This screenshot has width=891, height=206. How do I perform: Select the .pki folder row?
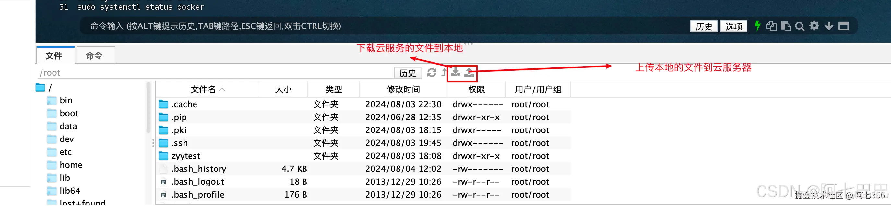click(363, 130)
